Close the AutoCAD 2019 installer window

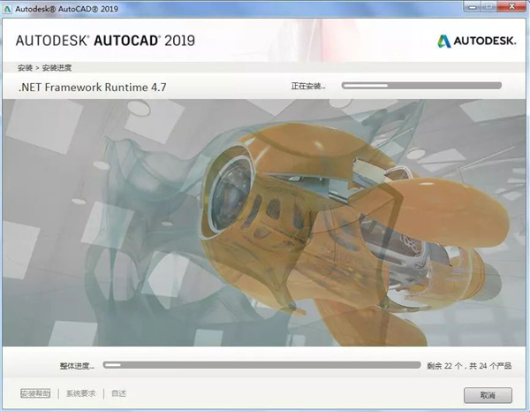point(511,6)
